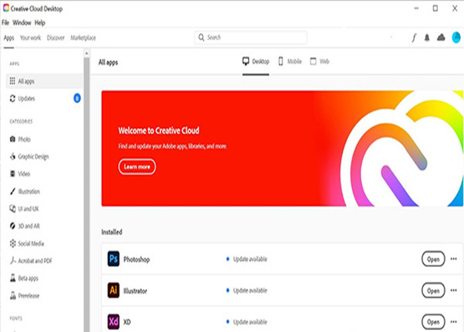The height and width of the screenshot is (332, 464).
Task: Open the Prerelease category
Action: click(25, 295)
